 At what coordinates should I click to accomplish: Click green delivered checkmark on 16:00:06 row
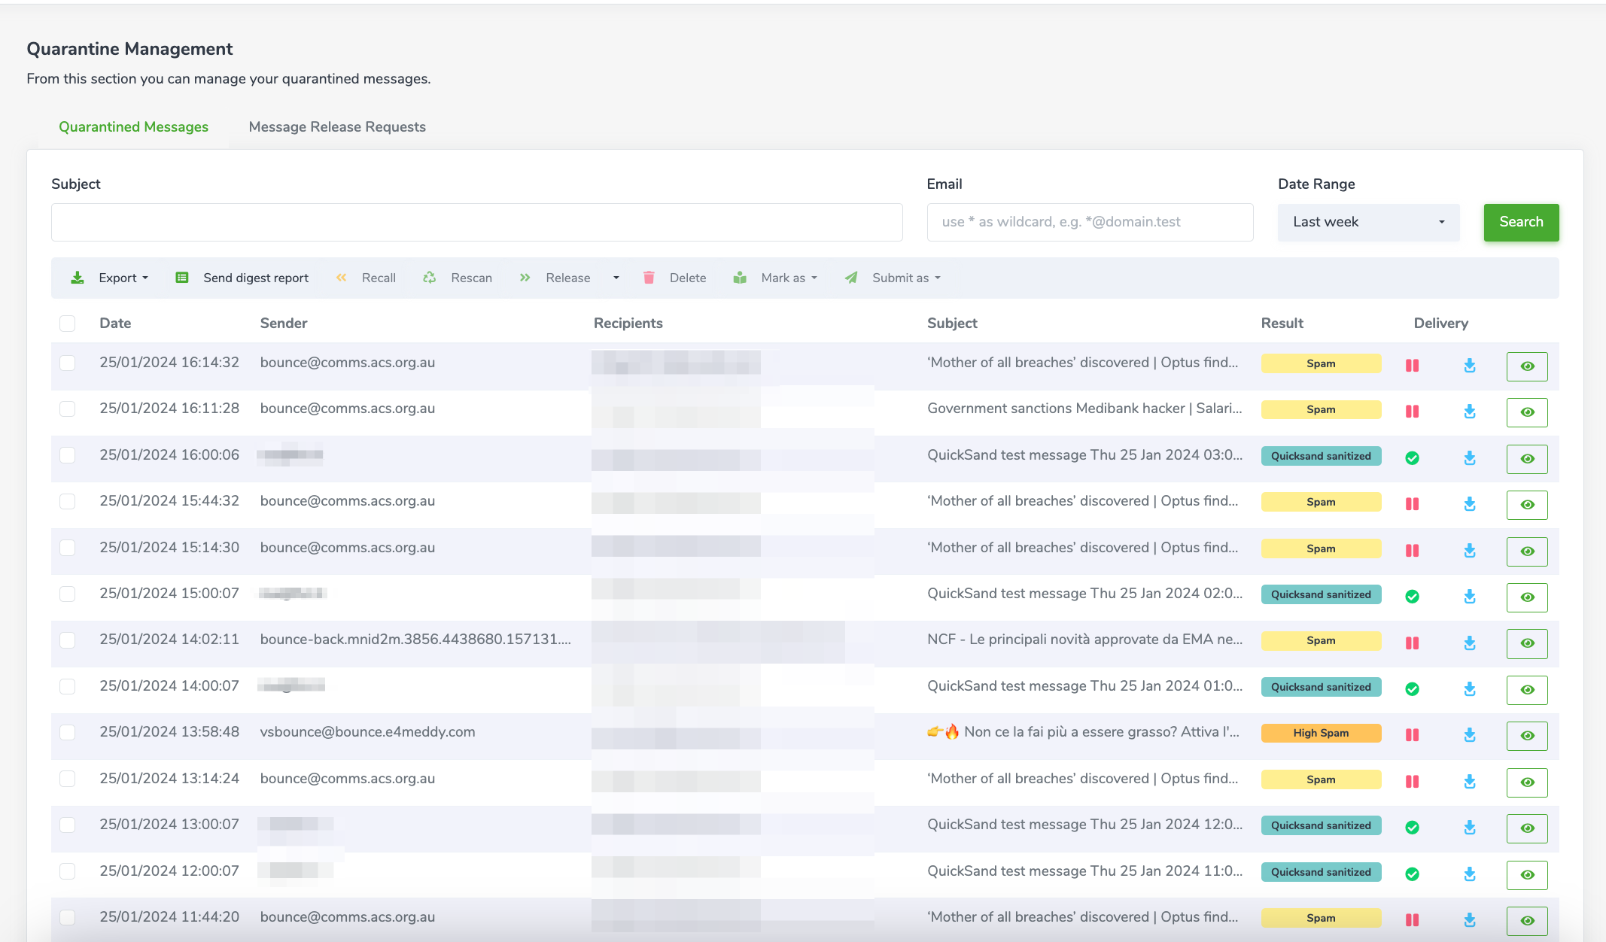click(x=1412, y=458)
